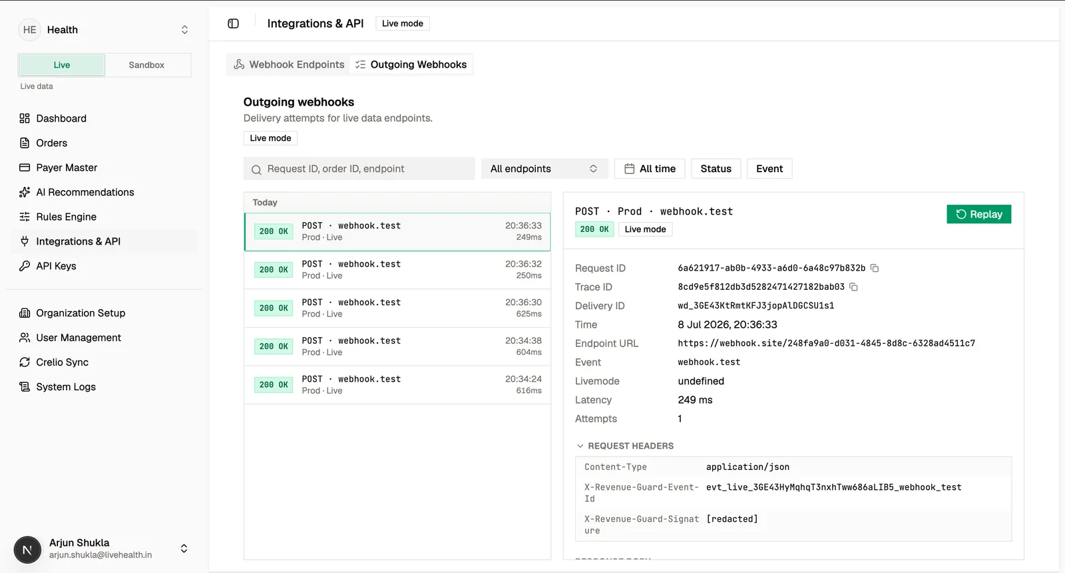
Task: Click the Delivery ID wd_3GE43 value
Action: (755, 306)
